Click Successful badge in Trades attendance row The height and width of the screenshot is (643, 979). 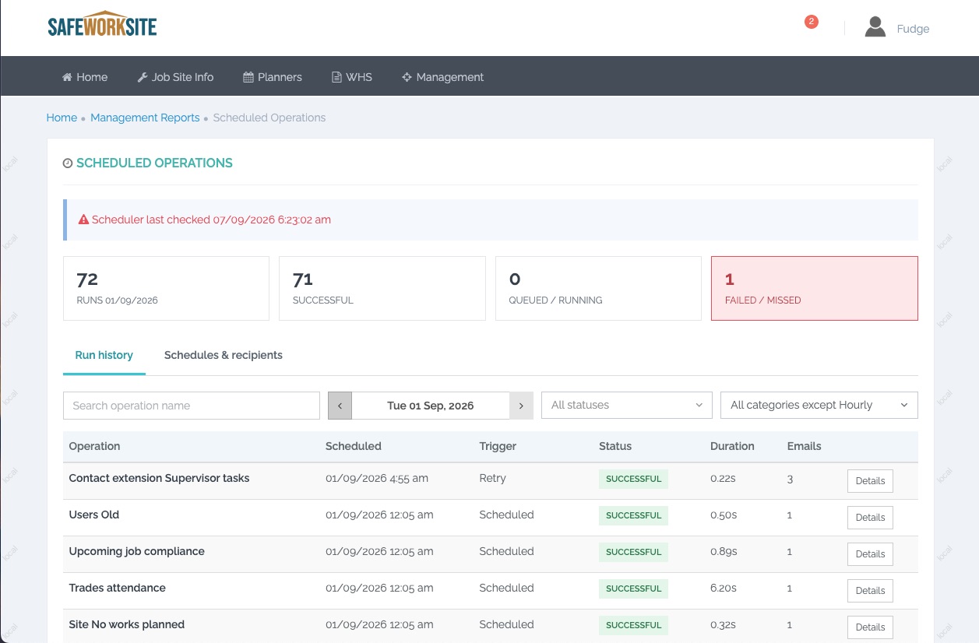633,589
